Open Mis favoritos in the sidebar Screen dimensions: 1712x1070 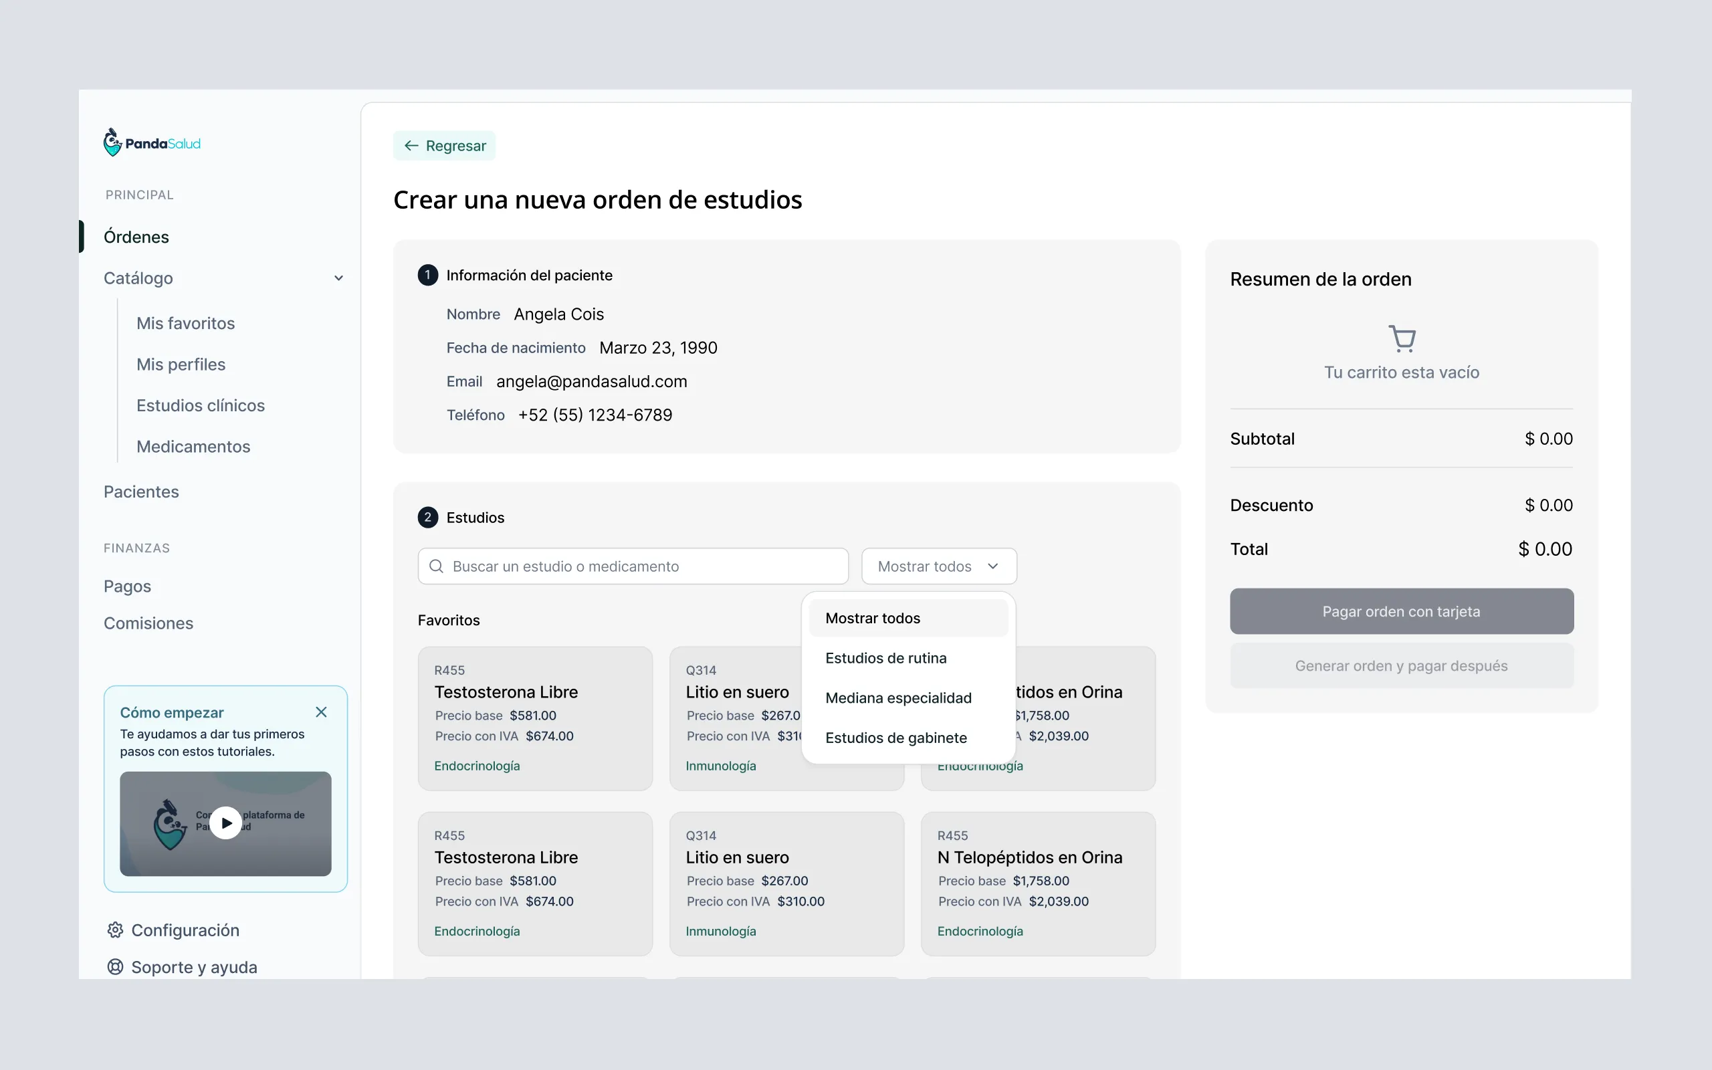pyautogui.click(x=185, y=323)
